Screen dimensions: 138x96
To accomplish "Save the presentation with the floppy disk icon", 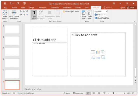I will click(5, 4).
